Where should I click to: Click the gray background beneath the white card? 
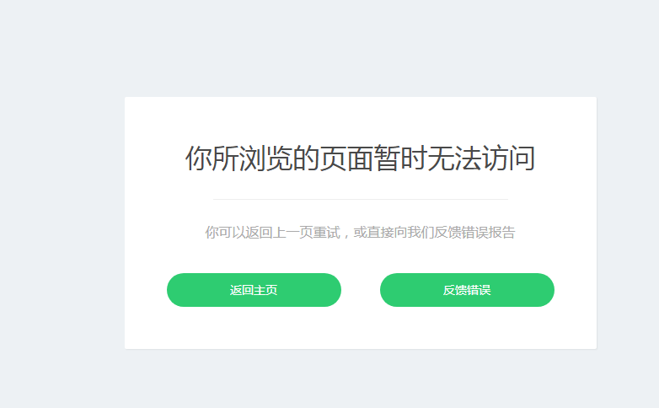pos(360,378)
